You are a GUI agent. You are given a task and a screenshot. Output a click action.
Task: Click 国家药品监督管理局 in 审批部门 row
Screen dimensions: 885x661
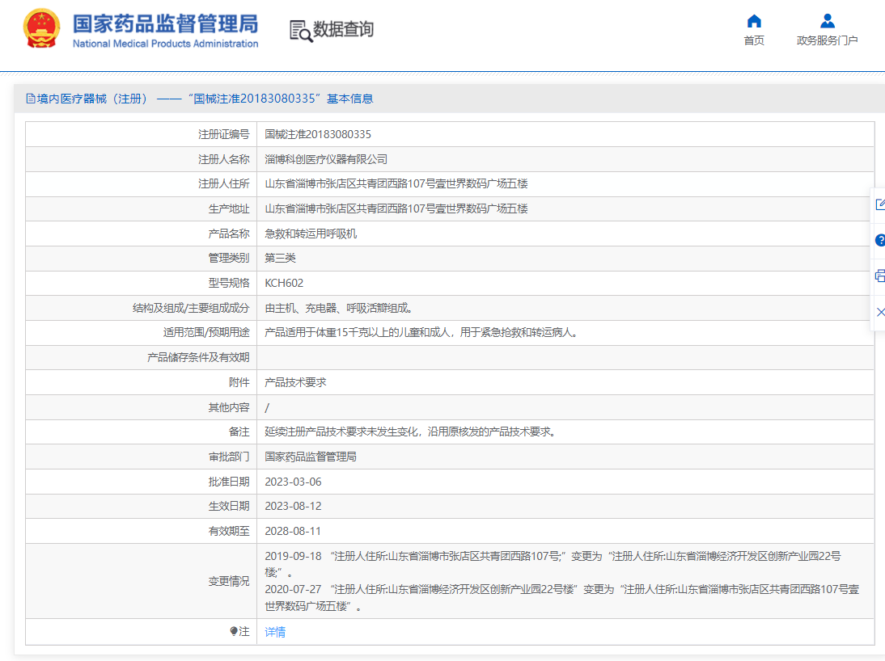pos(311,457)
